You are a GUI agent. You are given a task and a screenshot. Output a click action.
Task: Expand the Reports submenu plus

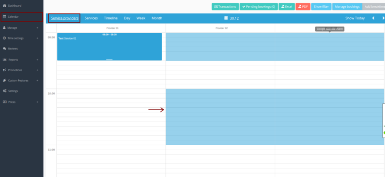(x=38, y=60)
